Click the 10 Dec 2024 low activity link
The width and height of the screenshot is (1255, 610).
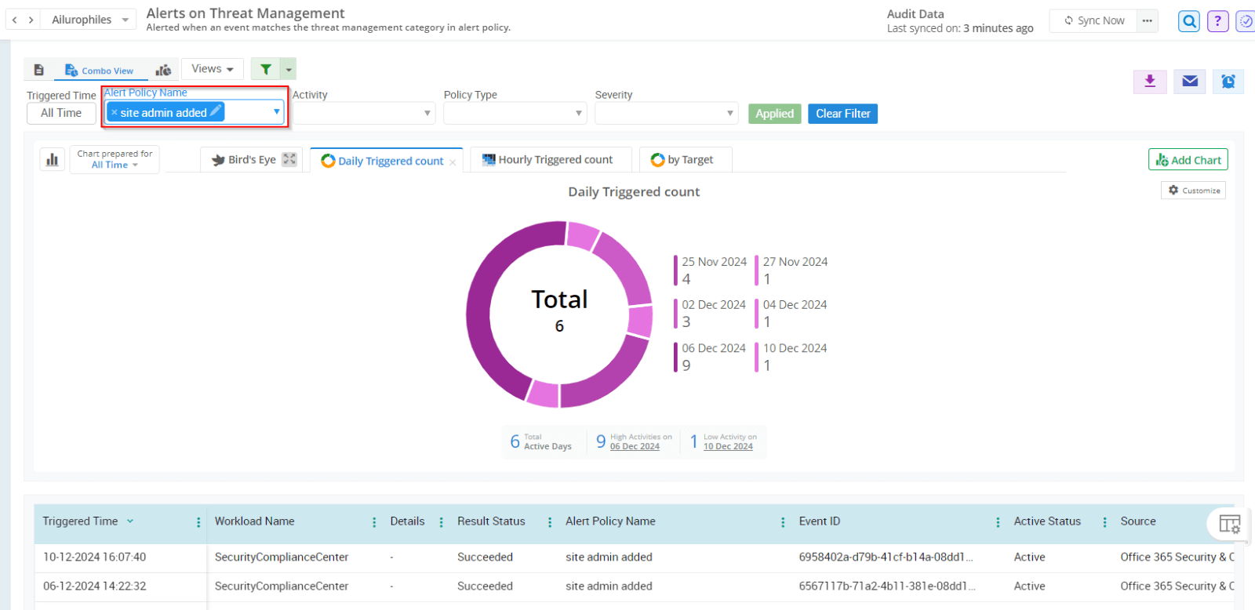pyautogui.click(x=728, y=446)
